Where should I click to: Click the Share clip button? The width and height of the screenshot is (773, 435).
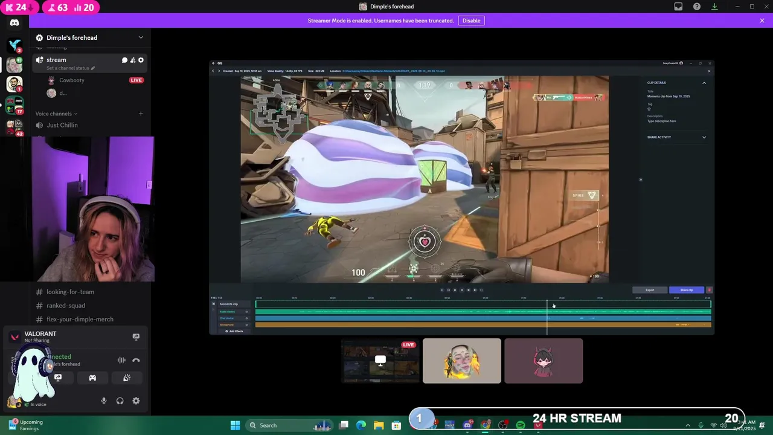click(687, 290)
